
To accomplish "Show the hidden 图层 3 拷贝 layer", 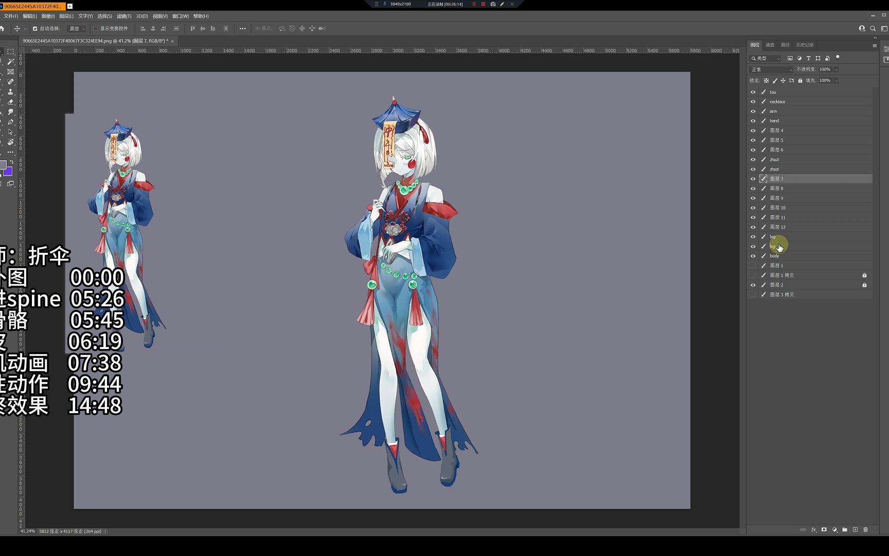I will tap(753, 294).
